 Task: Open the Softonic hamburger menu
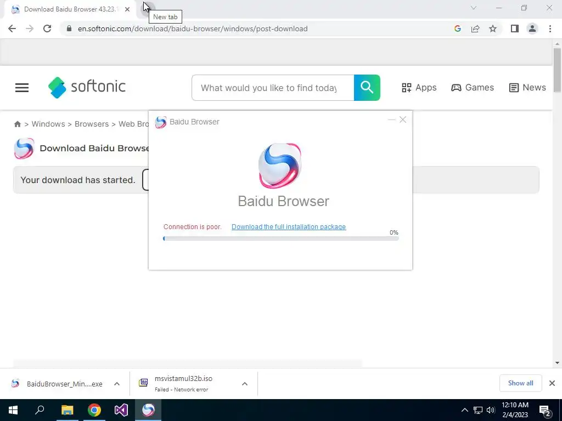point(22,88)
